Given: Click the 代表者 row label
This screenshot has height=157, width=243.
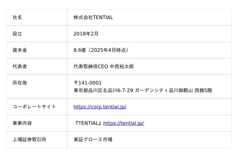Looking at the screenshot, I should click(20, 67).
